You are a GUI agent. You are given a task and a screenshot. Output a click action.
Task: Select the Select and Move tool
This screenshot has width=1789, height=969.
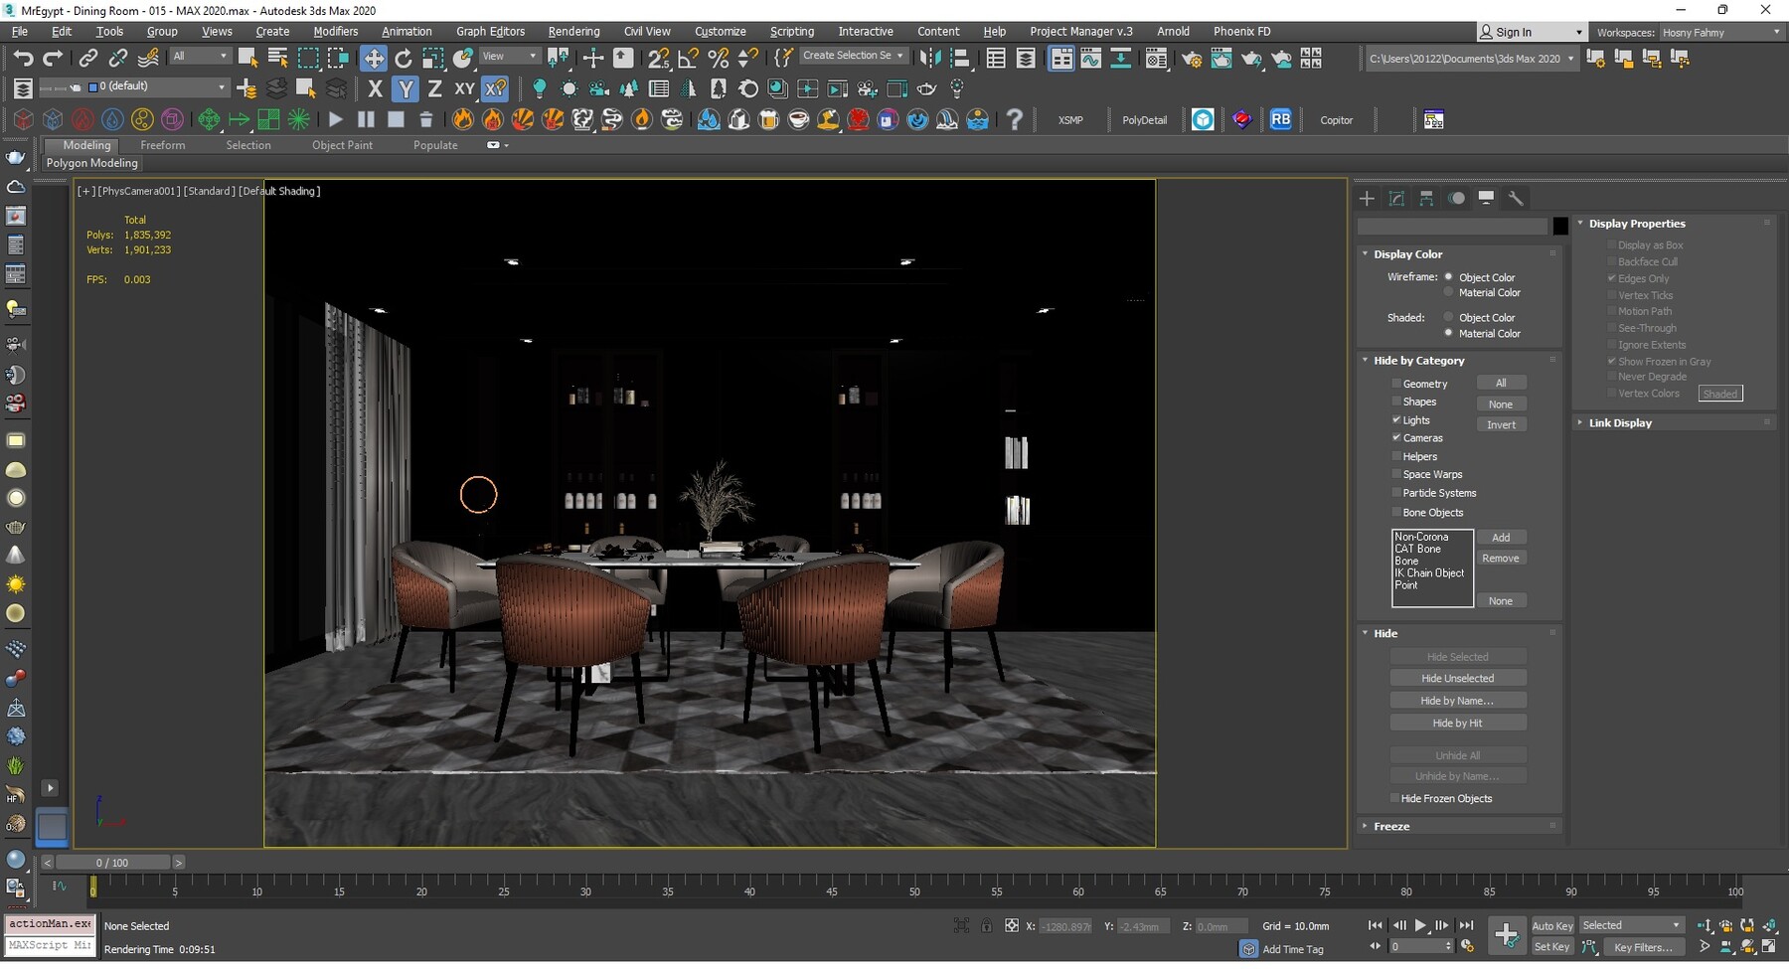[x=374, y=57]
